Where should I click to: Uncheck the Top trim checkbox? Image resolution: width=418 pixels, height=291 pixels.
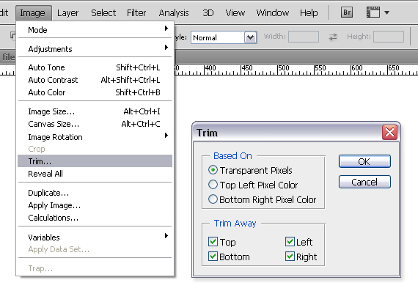(x=213, y=242)
